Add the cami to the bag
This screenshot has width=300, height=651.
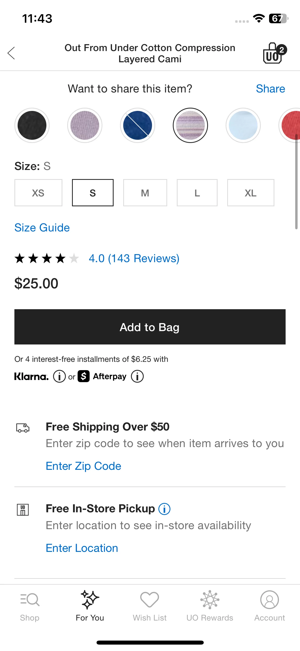tap(150, 327)
